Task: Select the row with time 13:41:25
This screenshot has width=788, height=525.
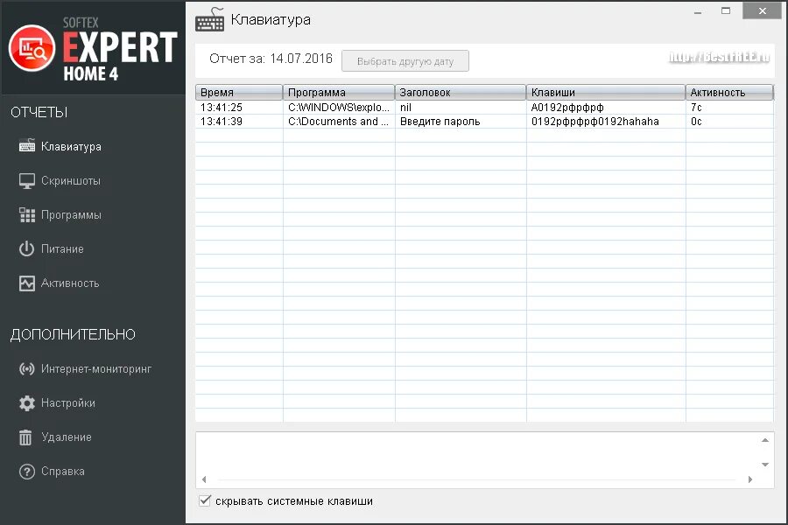Action: (x=484, y=107)
